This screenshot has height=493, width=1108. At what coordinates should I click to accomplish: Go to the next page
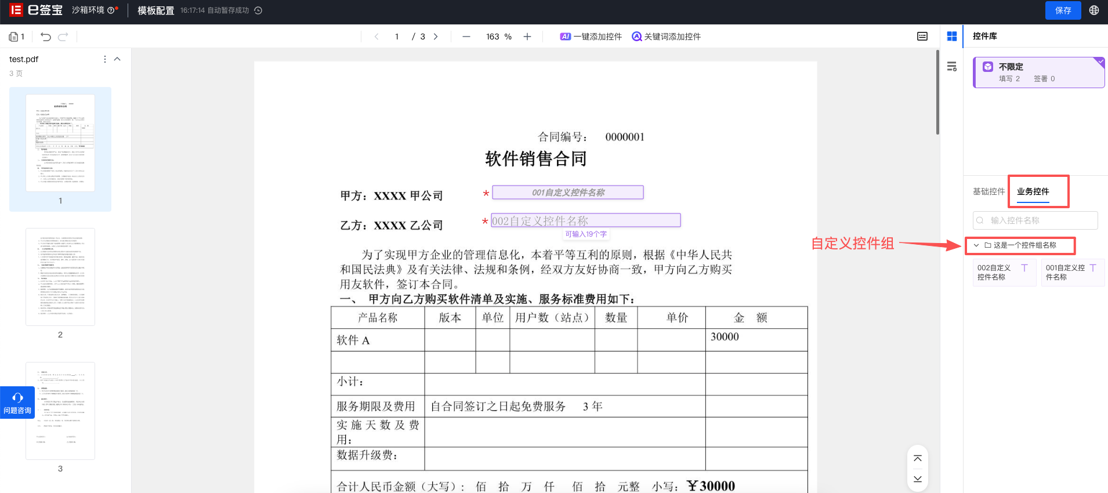(x=436, y=37)
